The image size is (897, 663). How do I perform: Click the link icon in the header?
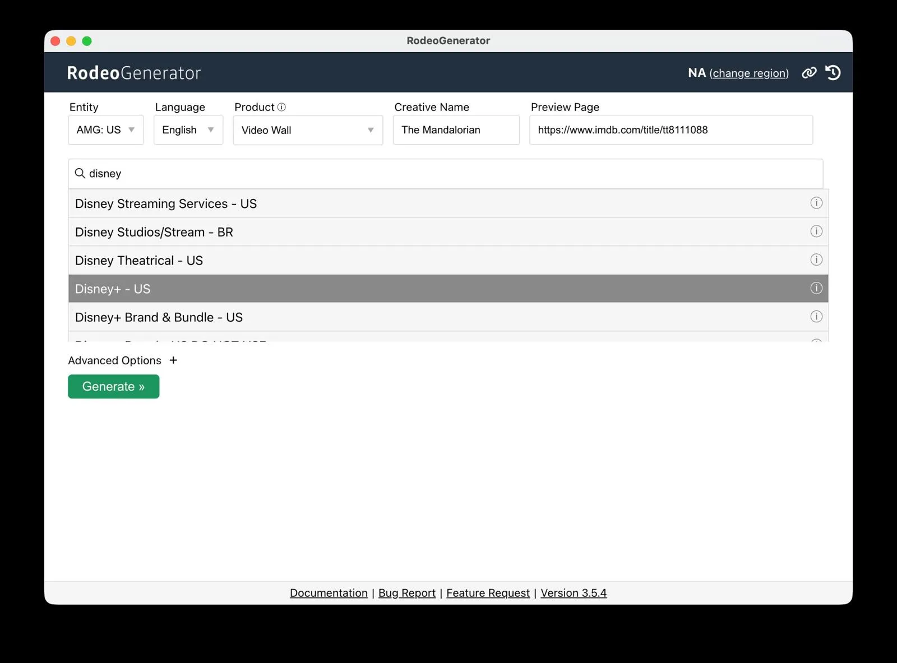[809, 73]
